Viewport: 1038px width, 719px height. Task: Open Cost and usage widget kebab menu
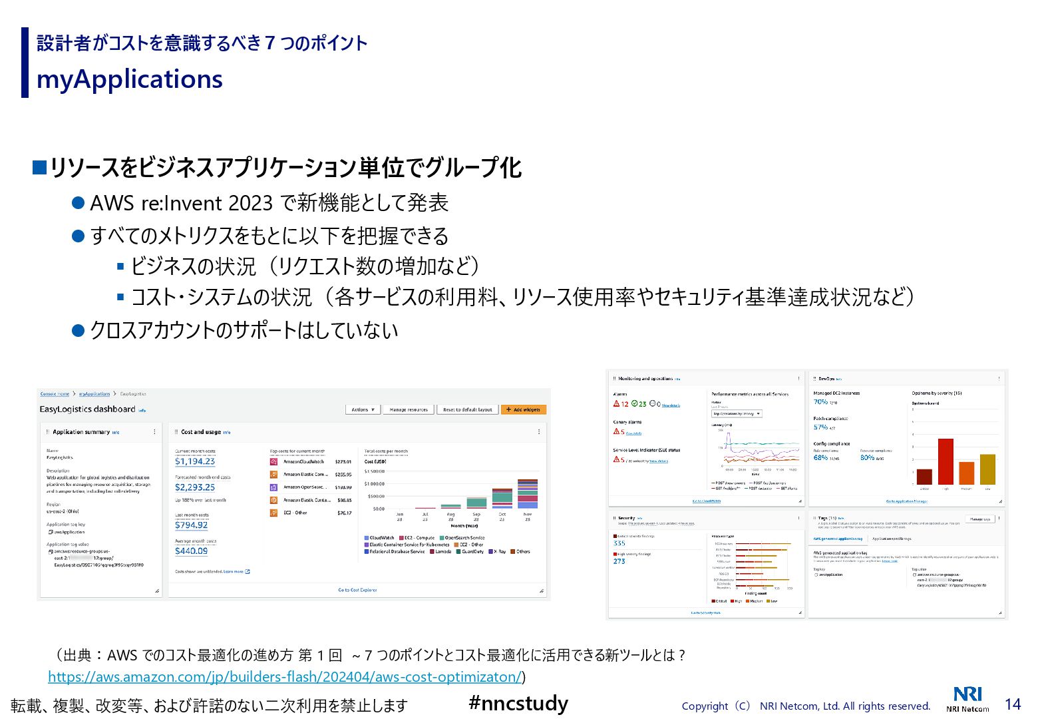coord(539,432)
